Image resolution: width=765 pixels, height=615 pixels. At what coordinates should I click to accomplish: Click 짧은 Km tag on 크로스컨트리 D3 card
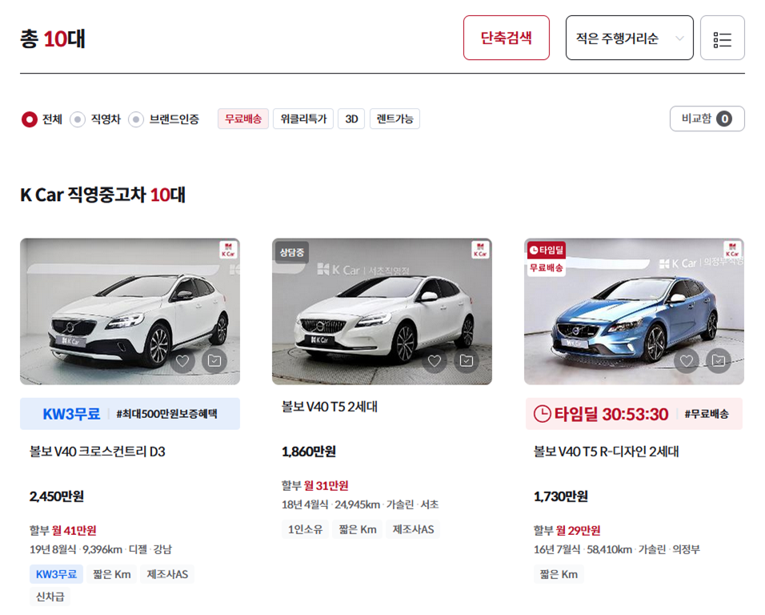[112, 574]
